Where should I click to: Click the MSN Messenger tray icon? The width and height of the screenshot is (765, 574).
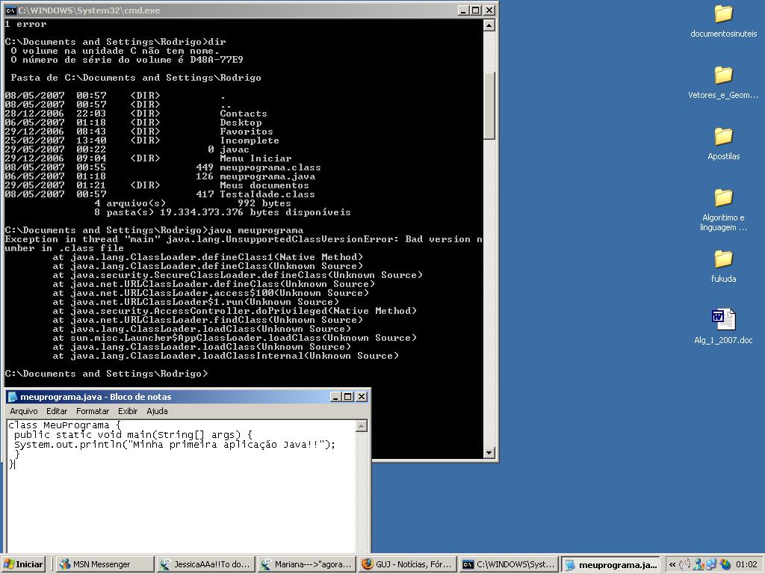click(699, 564)
